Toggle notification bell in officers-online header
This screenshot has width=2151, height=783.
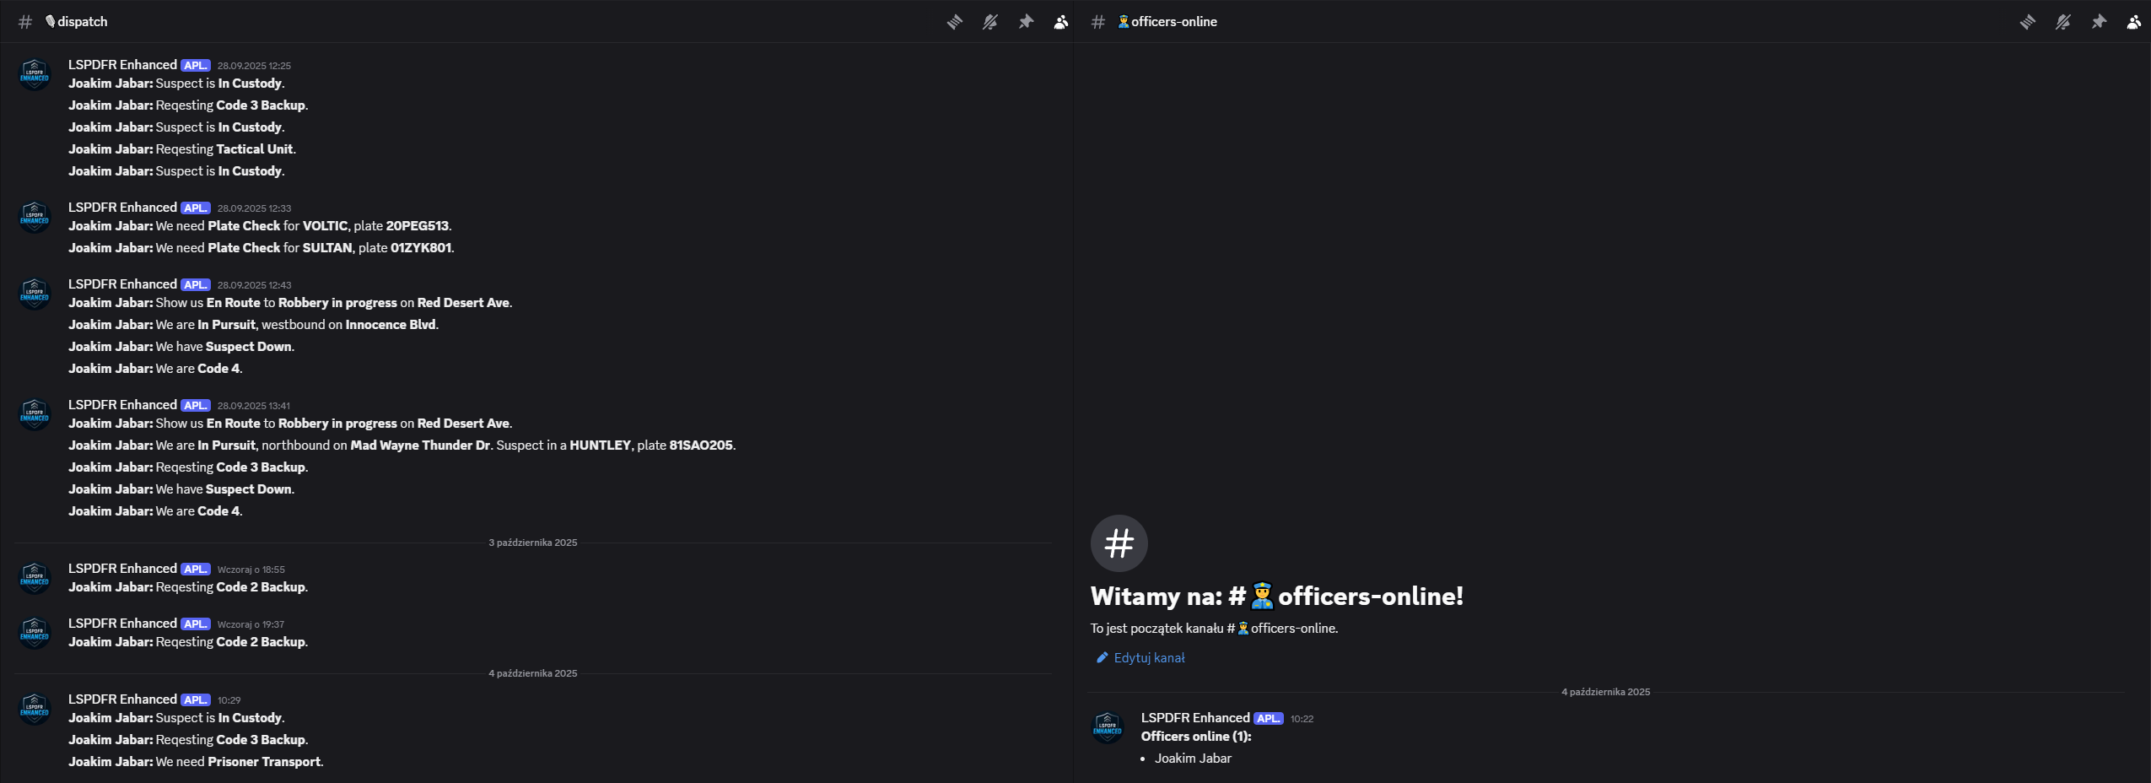(x=2063, y=22)
